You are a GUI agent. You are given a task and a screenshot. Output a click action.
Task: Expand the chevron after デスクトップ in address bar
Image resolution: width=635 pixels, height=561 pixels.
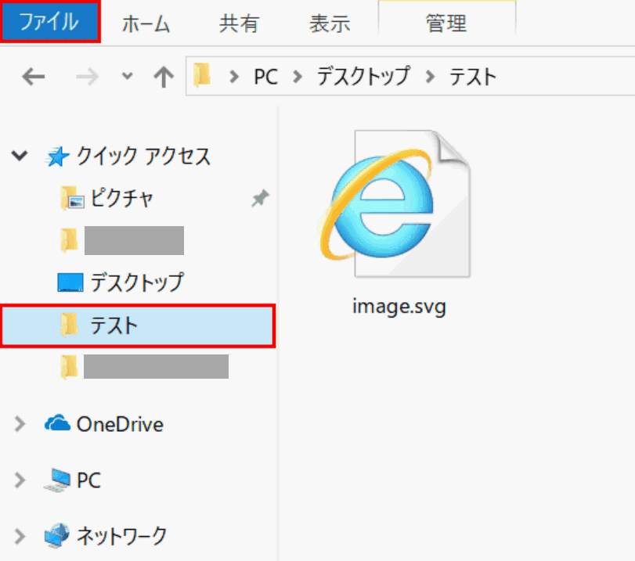(x=430, y=77)
